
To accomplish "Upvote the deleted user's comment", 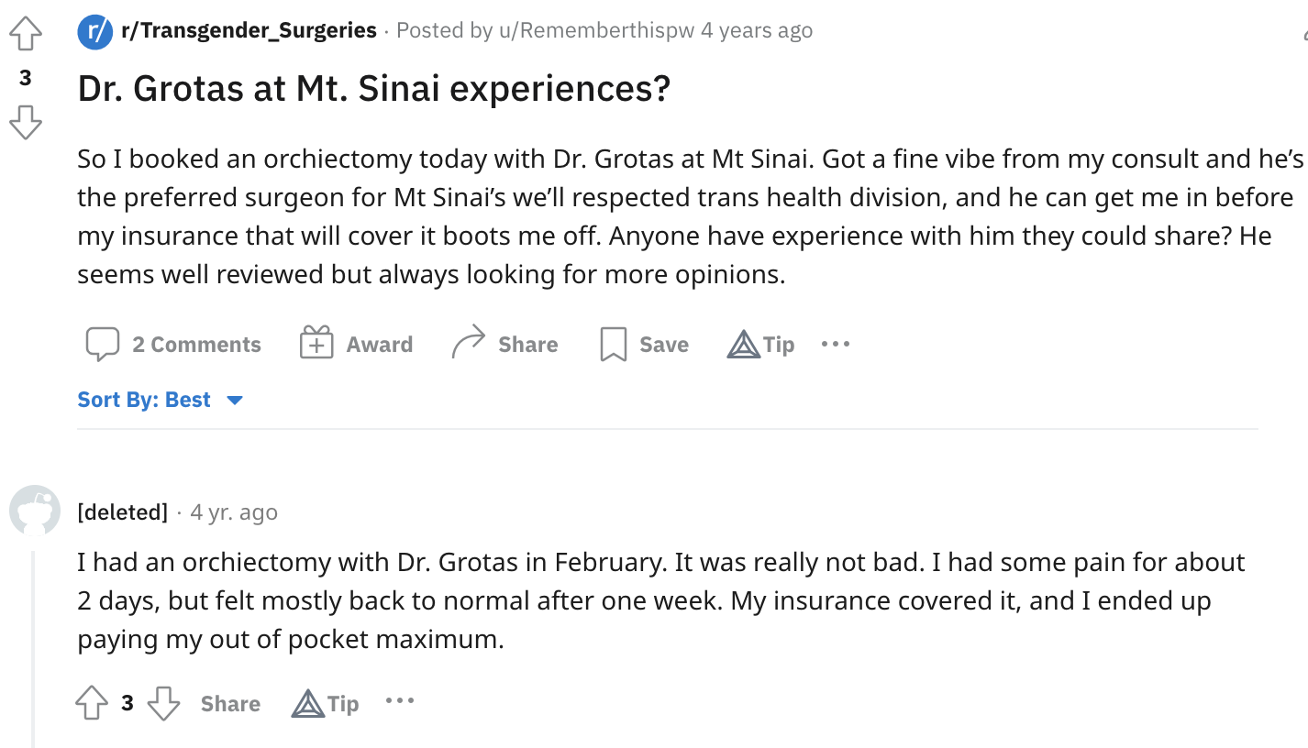I will pyautogui.click(x=92, y=704).
